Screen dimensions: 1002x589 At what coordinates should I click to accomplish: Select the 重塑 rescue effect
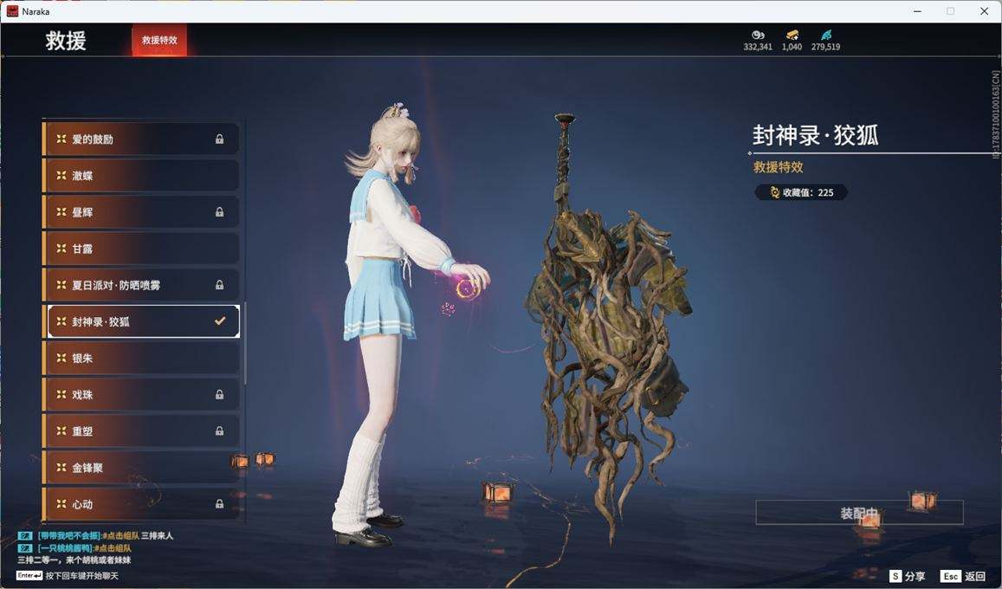click(141, 431)
